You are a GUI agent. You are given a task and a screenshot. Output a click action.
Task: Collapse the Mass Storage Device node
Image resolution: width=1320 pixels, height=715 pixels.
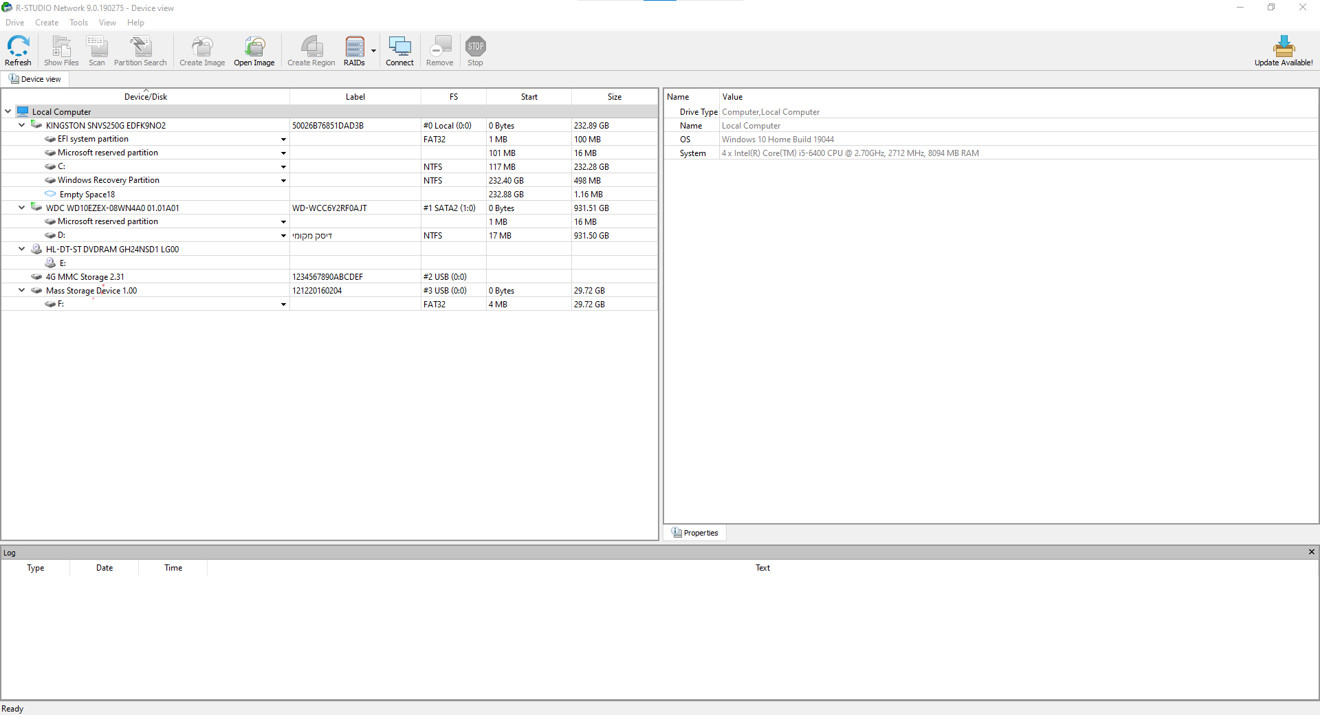pyautogui.click(x=22, y=290)
